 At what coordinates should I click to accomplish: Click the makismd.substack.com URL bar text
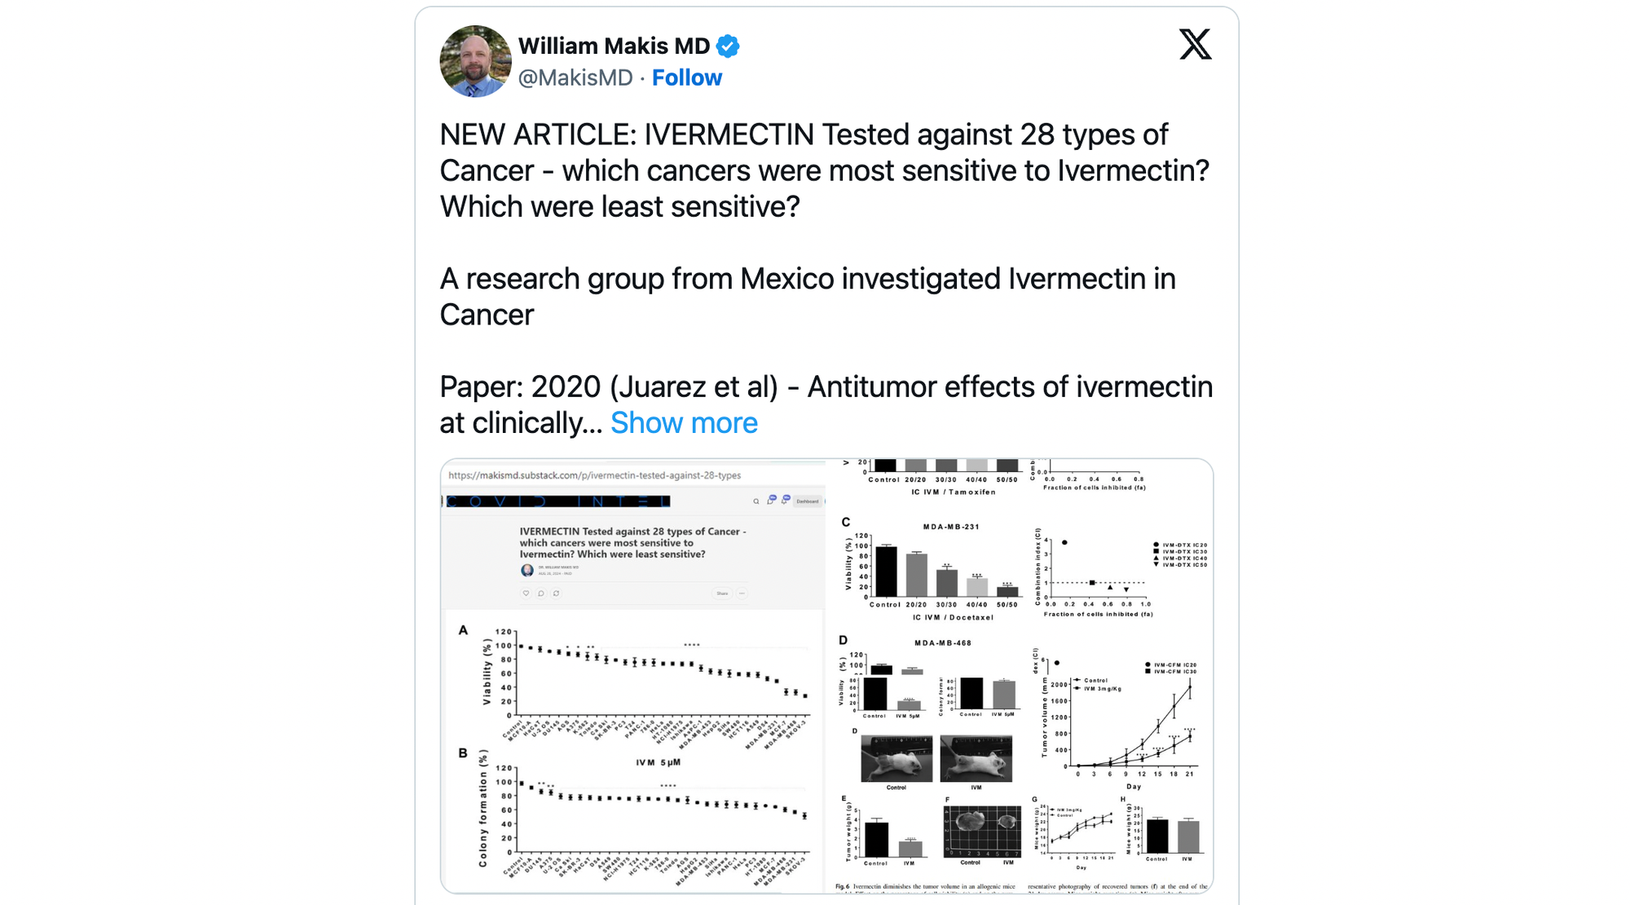(594, 475)
